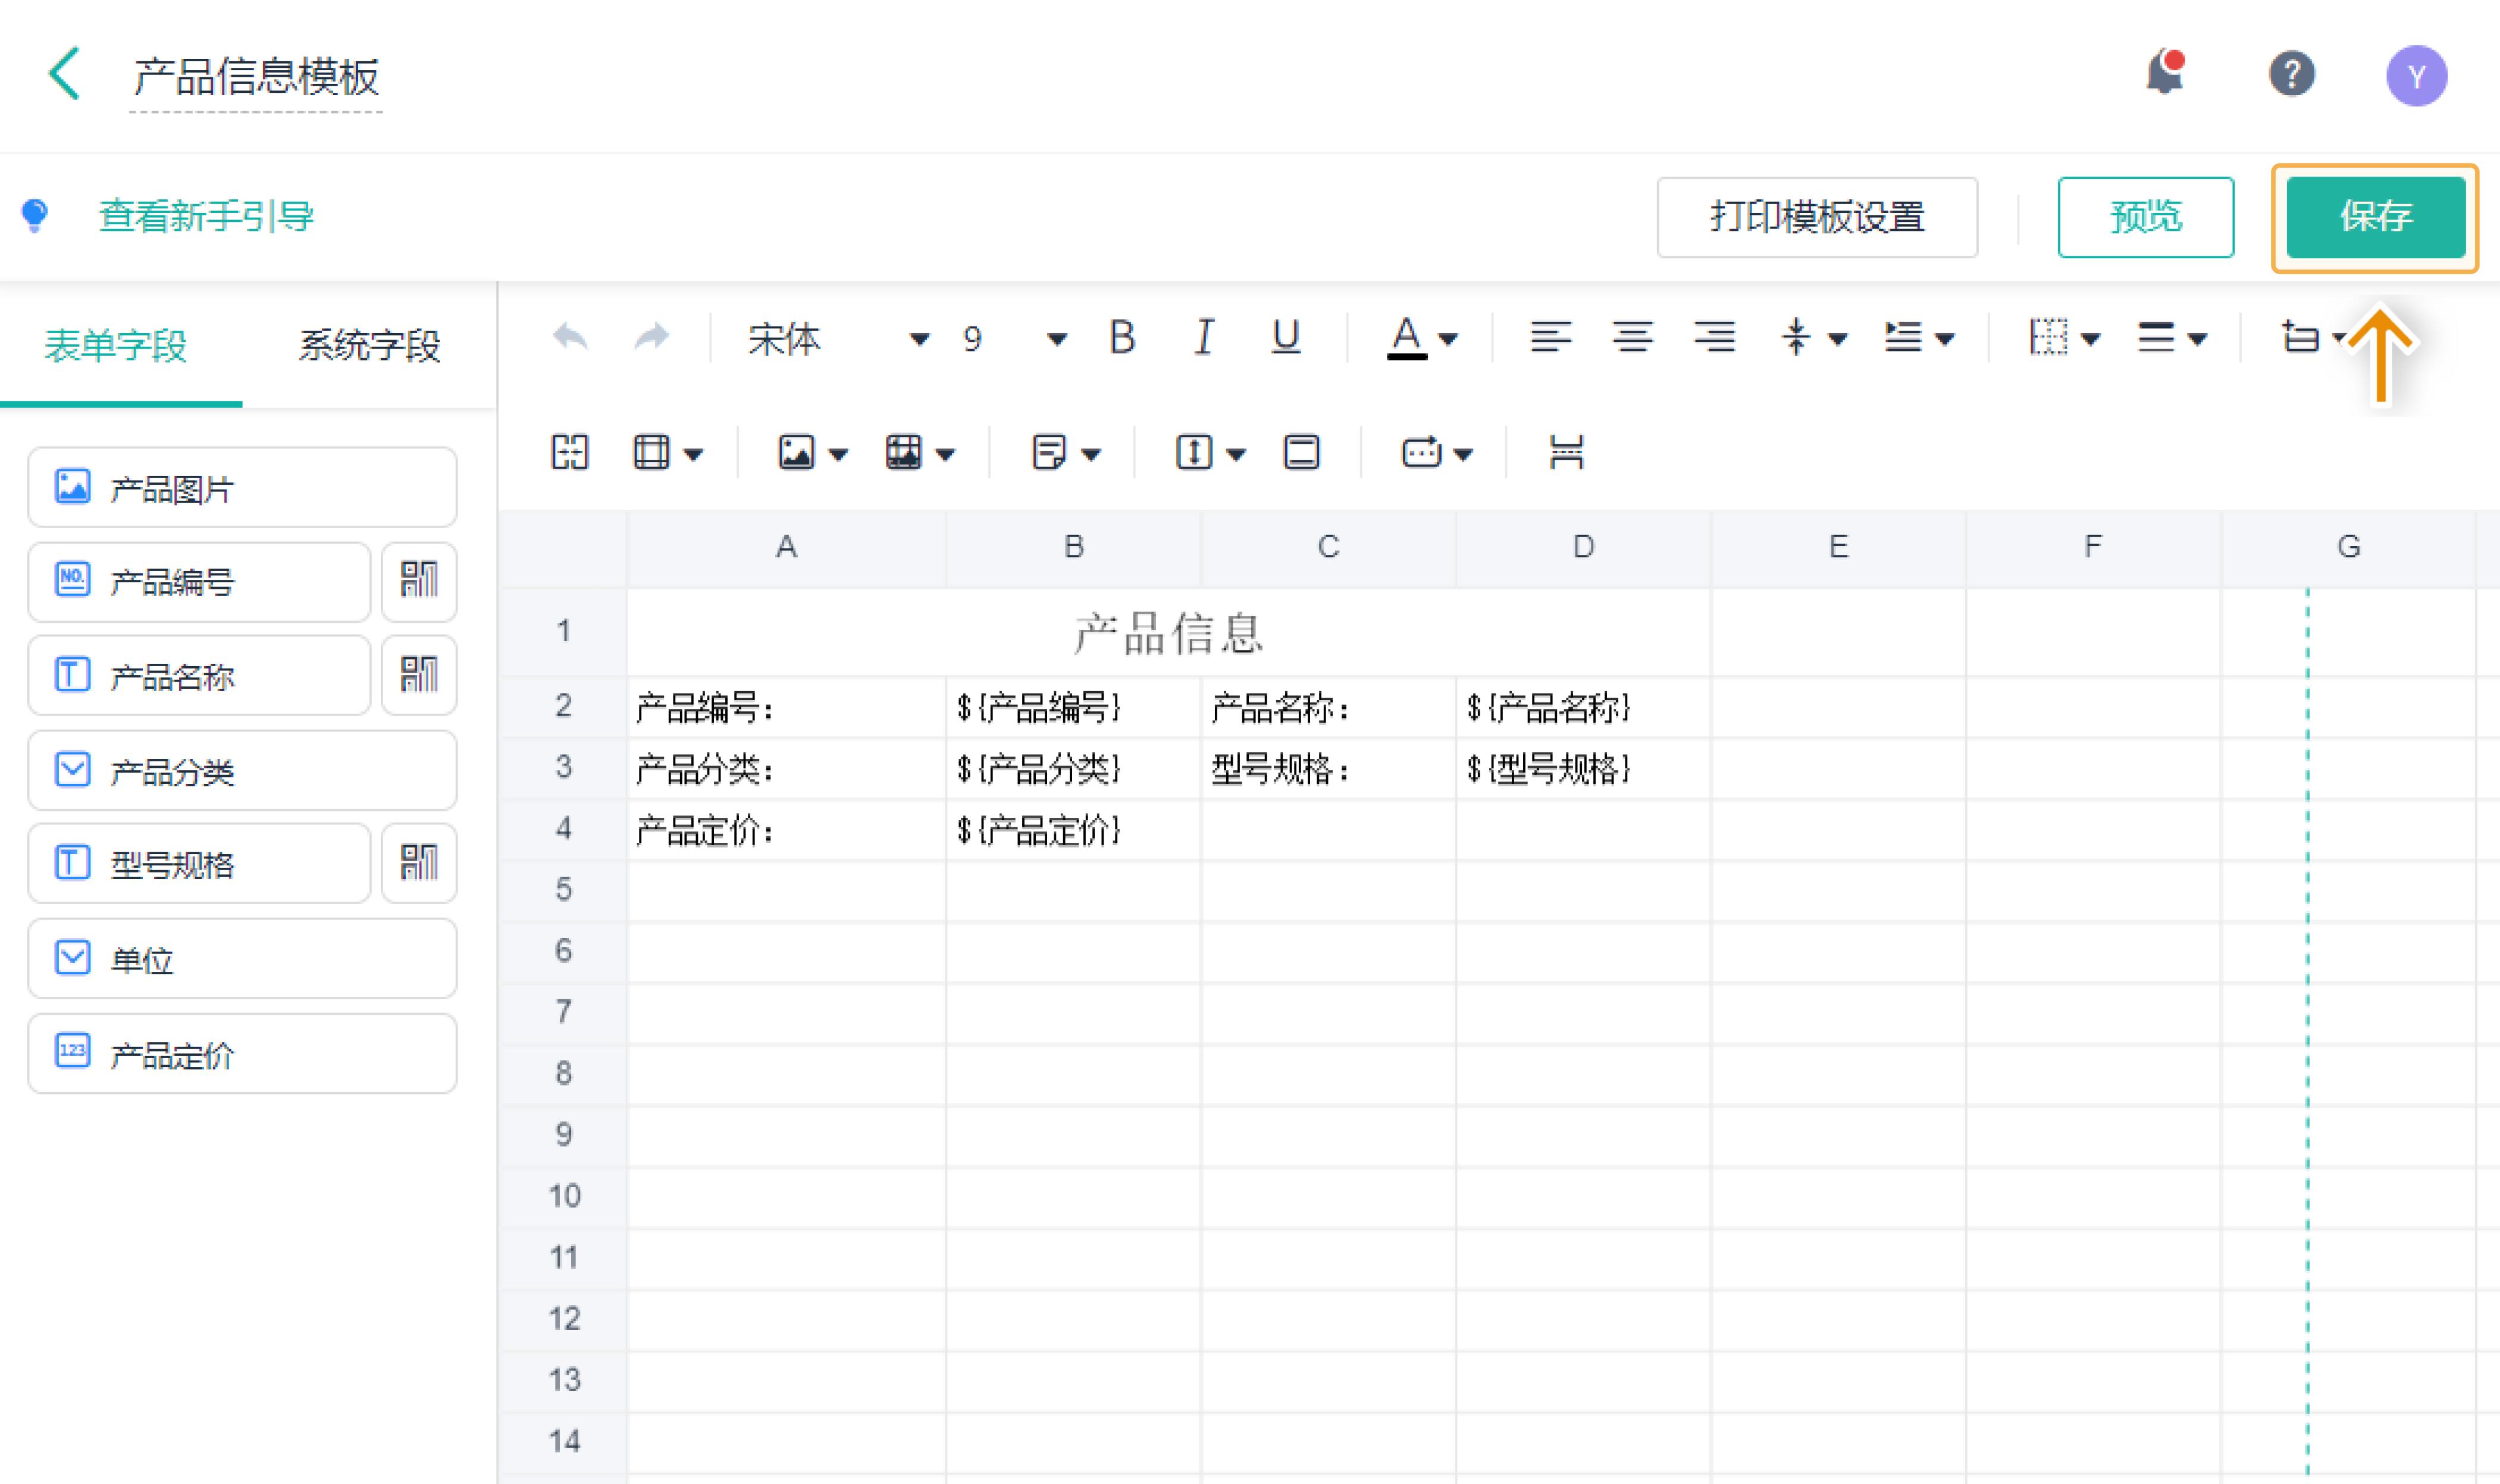Toggle italic formatting
This screenshot has width=2500, height=1484.
tap(1204, 338)
